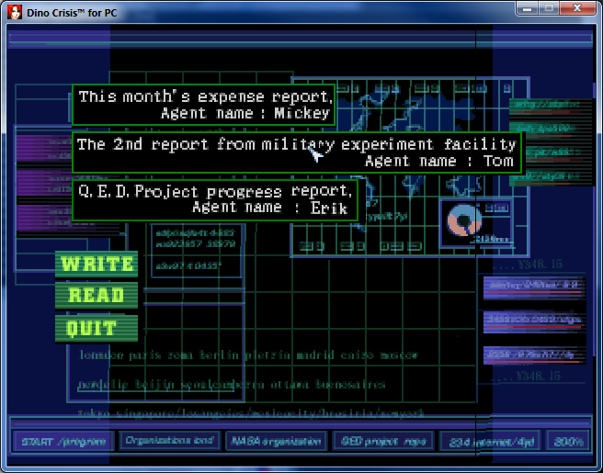The height and width of the screenshot is (473, 603).
Task: Open Erik's Q.E.D. Project progress report
Action: (x=215, y=200)
